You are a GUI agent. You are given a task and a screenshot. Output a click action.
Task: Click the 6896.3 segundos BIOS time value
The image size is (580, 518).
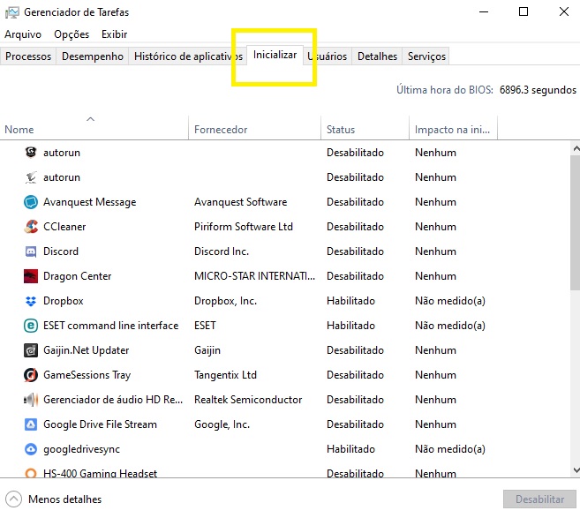pos(538,90)
